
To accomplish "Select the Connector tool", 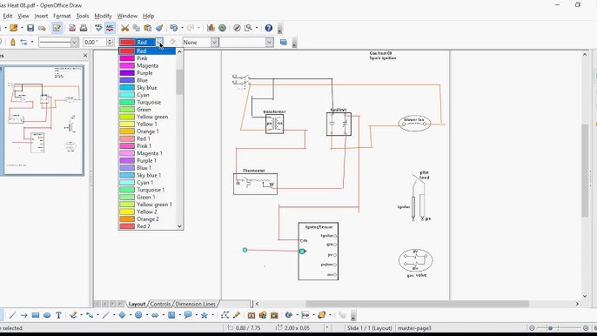I will (89, 315).
